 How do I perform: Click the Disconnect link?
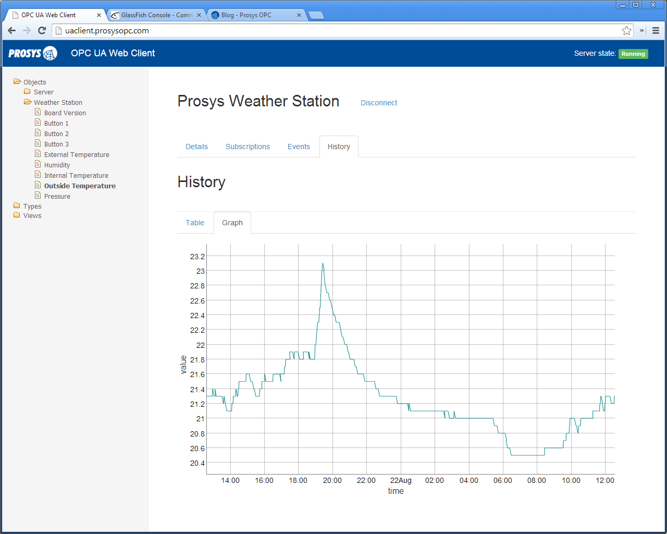coord(379,103)
